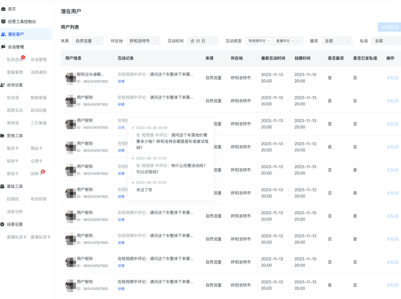
Task: Click the 会话管理 flag icon
Action: click(3, 47)
